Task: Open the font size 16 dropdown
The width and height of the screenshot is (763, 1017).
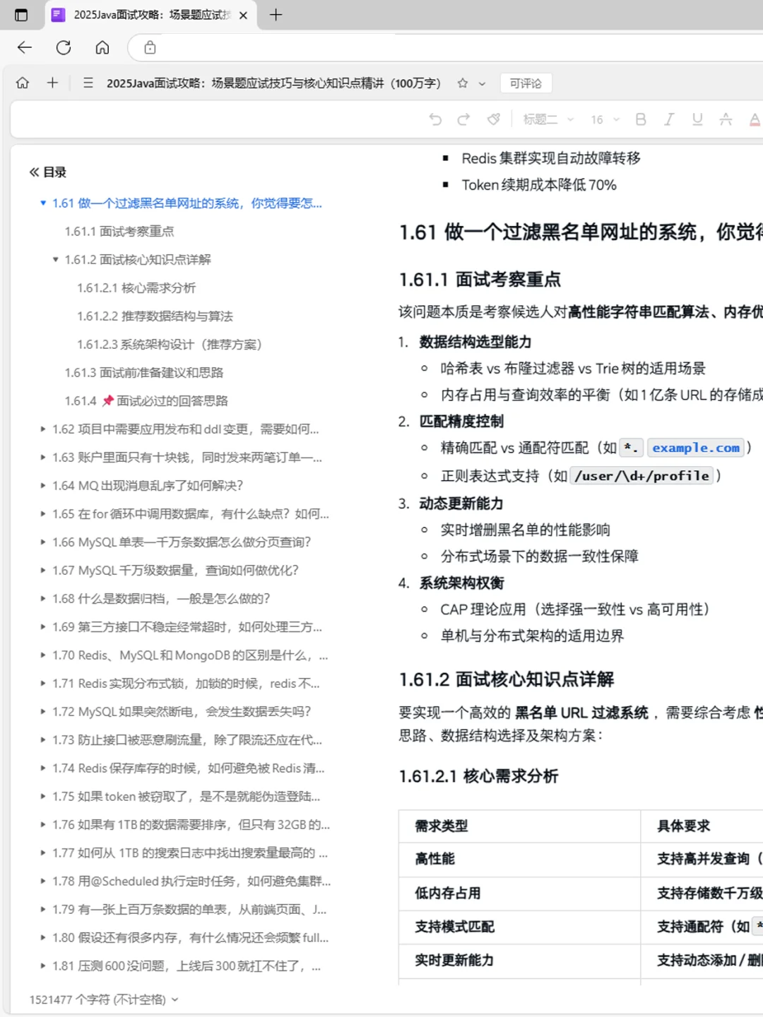Action: tap(605, 119)
